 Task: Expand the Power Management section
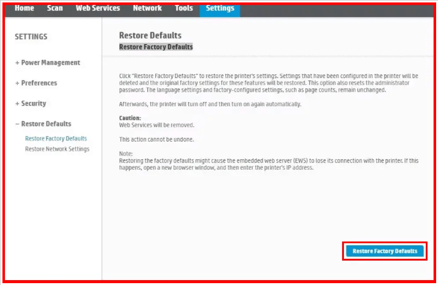pos(47,63)
